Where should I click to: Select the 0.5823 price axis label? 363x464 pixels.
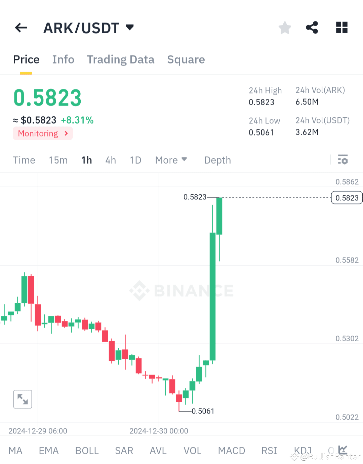[x=347, y=198]
